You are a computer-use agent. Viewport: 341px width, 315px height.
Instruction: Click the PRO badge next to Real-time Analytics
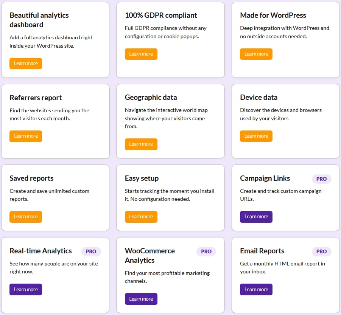pos(91,251)
